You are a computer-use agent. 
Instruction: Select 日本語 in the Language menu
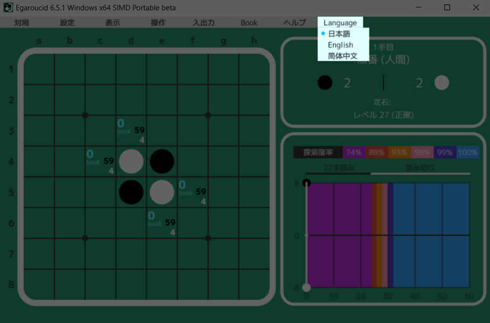click(x=339, y=34)
